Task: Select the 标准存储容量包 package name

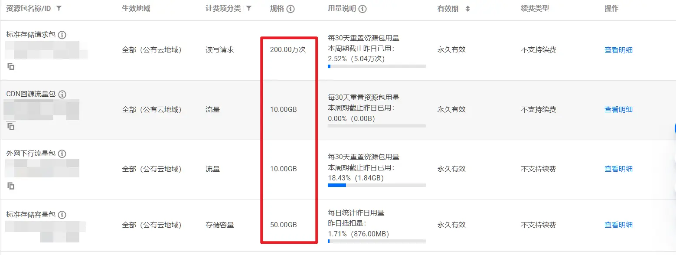Action: tap(30, 215)
